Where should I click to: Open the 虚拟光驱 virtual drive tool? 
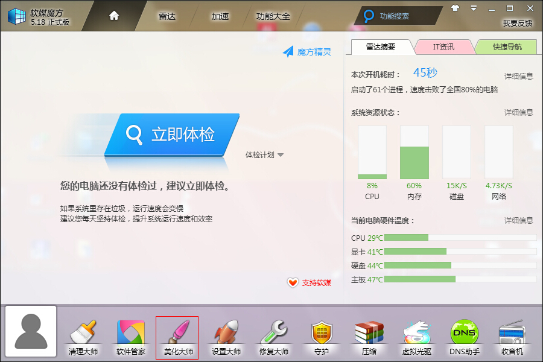pos(416,333)
